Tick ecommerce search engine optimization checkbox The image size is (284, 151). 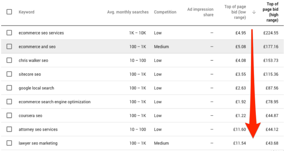9,102
